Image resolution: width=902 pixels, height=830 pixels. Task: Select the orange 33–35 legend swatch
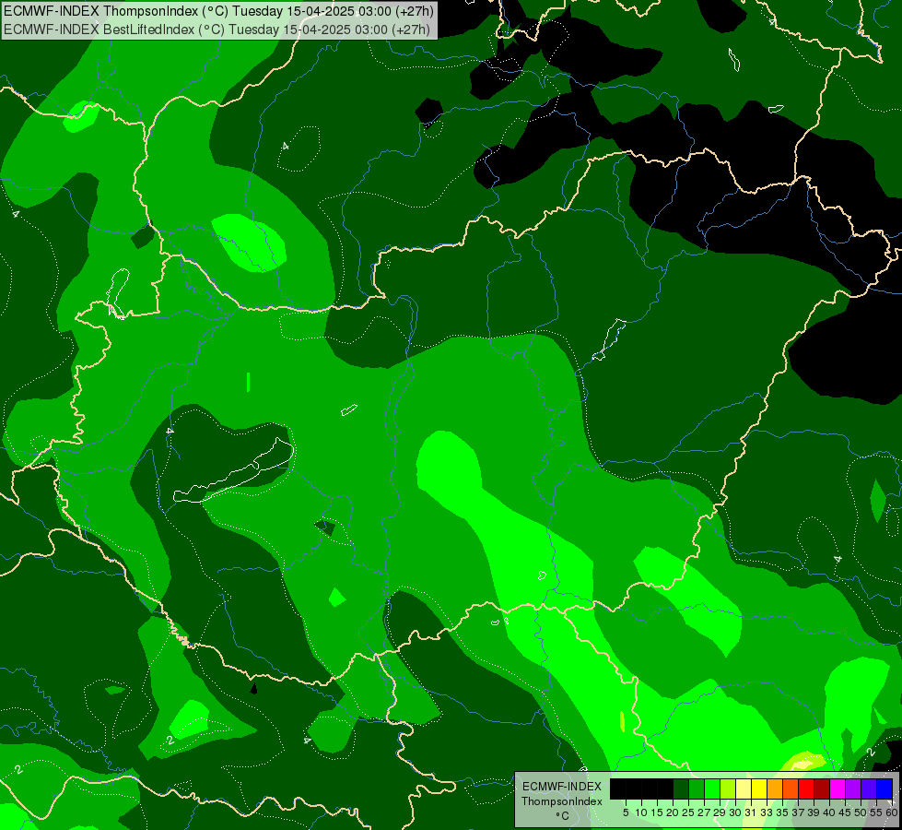click(x=775, y=788)
